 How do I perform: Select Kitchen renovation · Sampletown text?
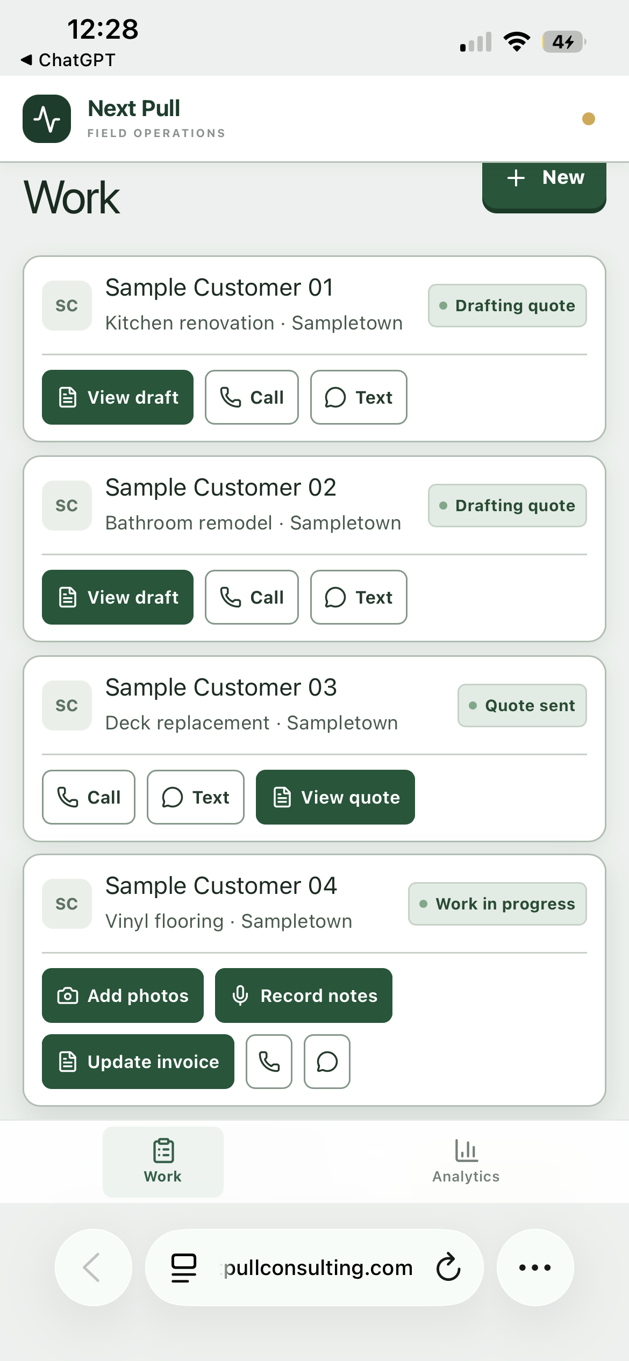254,323
